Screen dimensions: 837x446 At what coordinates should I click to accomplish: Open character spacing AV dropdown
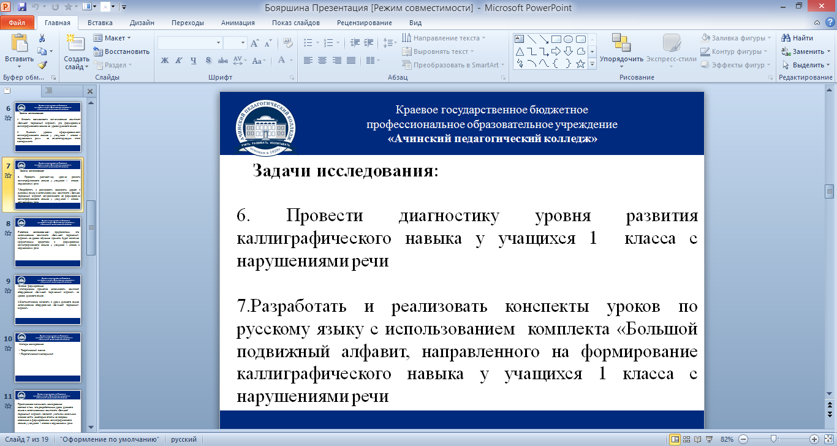pos(240,60)
